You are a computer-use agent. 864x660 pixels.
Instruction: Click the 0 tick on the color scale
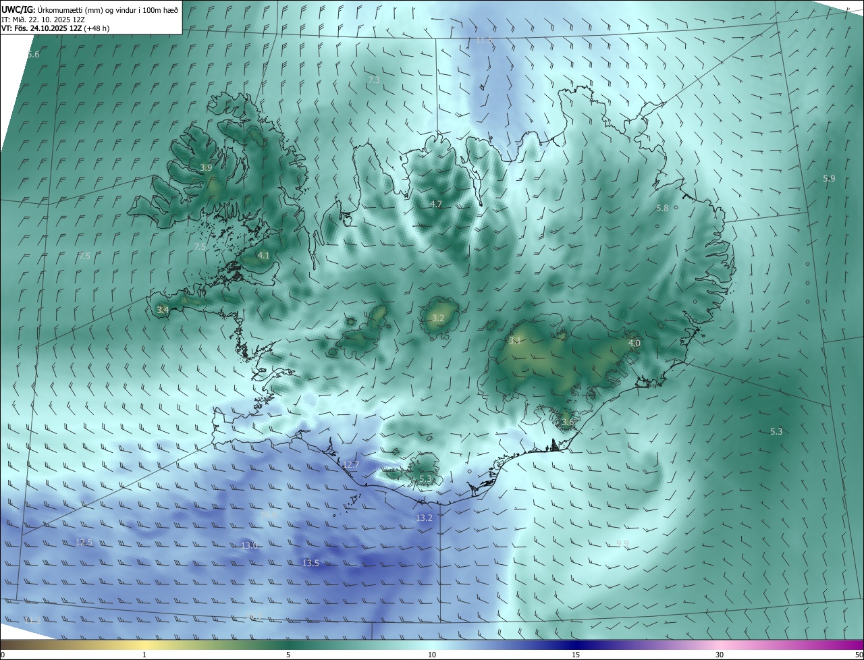point(3,655)
